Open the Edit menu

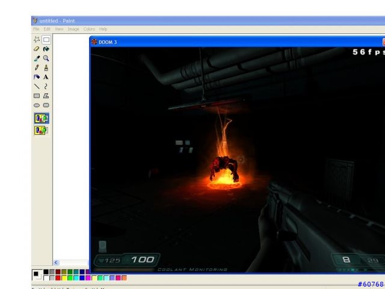pos(47,29)
